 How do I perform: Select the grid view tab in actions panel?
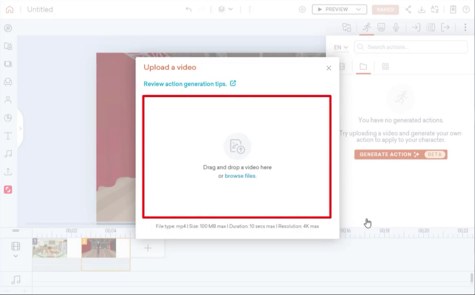(385, 66)
